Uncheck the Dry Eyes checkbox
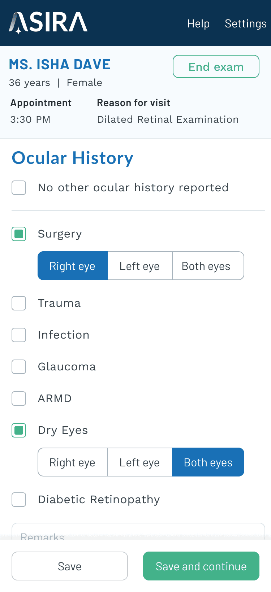The width and height of the screenshot is (271, 592). pyautogui.click(x=19, y=430)
